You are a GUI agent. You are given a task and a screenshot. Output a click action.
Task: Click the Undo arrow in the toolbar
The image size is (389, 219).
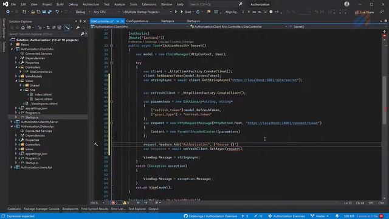[57, 12]
